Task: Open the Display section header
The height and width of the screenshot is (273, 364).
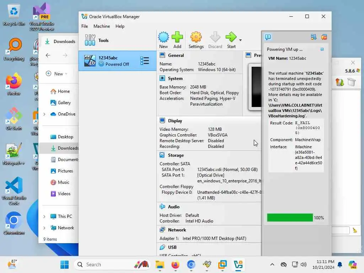Action: pyautogui.click(x=175, y=121)
